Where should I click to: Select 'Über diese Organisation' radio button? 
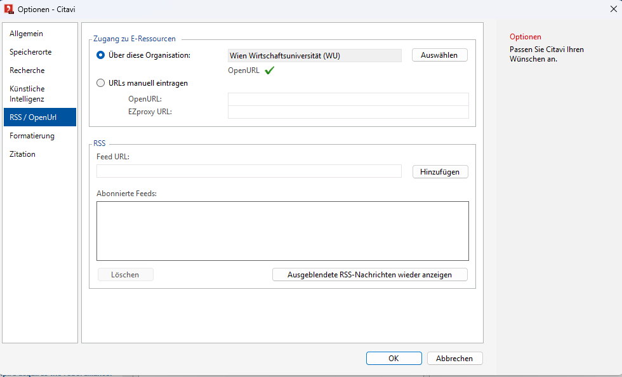[x=101, y=55]
